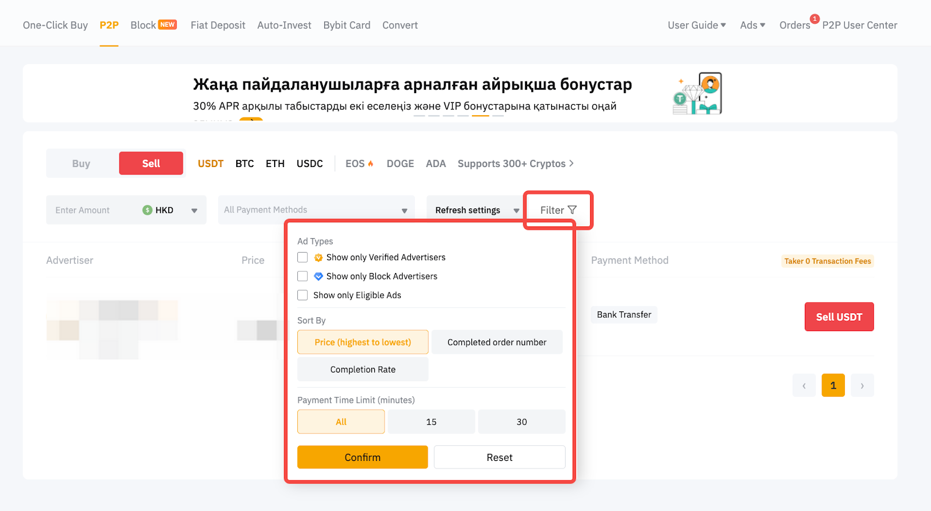Go to next page arrow

pos(862,385)
